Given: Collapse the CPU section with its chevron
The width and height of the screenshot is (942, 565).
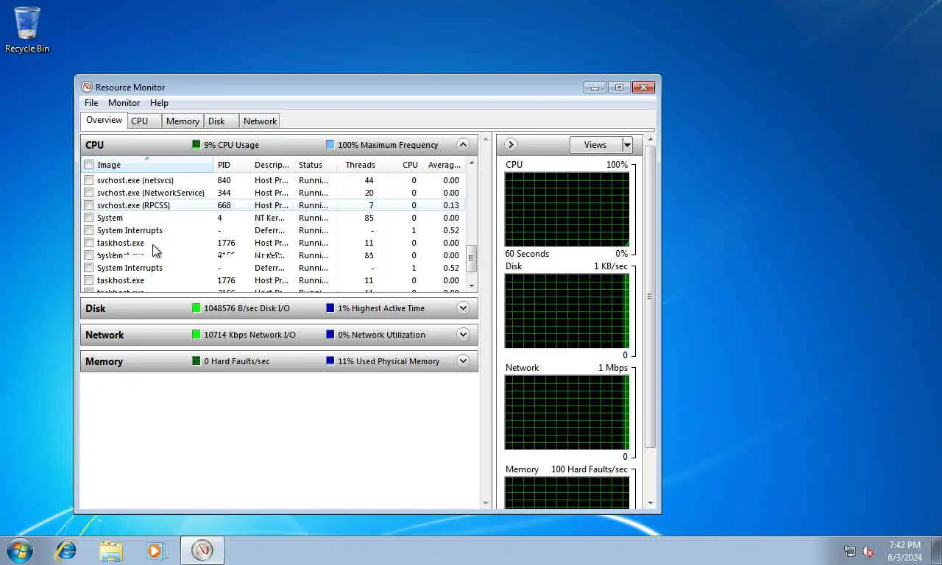Looking at the screenshot, I should (463, 145).
